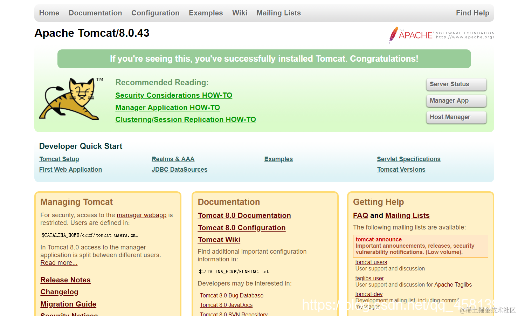Screen dimensions: 518x316
Task: Open Security Considerations HOW-TO link
Action: point(174,95)
